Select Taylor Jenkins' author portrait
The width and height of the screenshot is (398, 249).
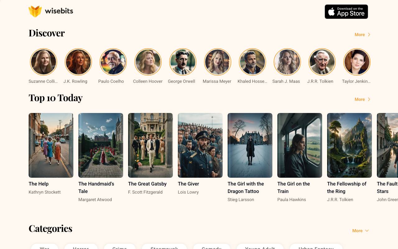(x=357, y=62)
